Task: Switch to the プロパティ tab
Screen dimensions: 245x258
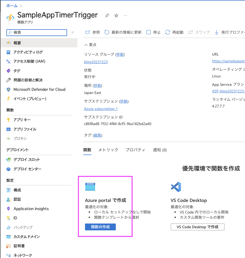Action: 136,150
